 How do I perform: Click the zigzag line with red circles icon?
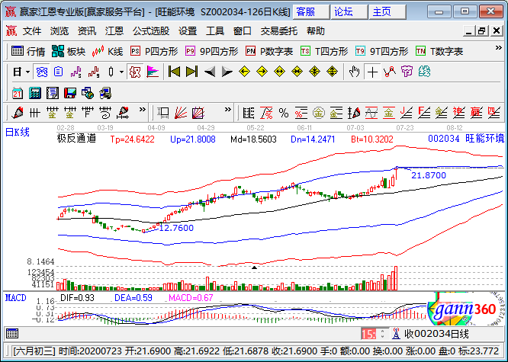click(390, 72)
